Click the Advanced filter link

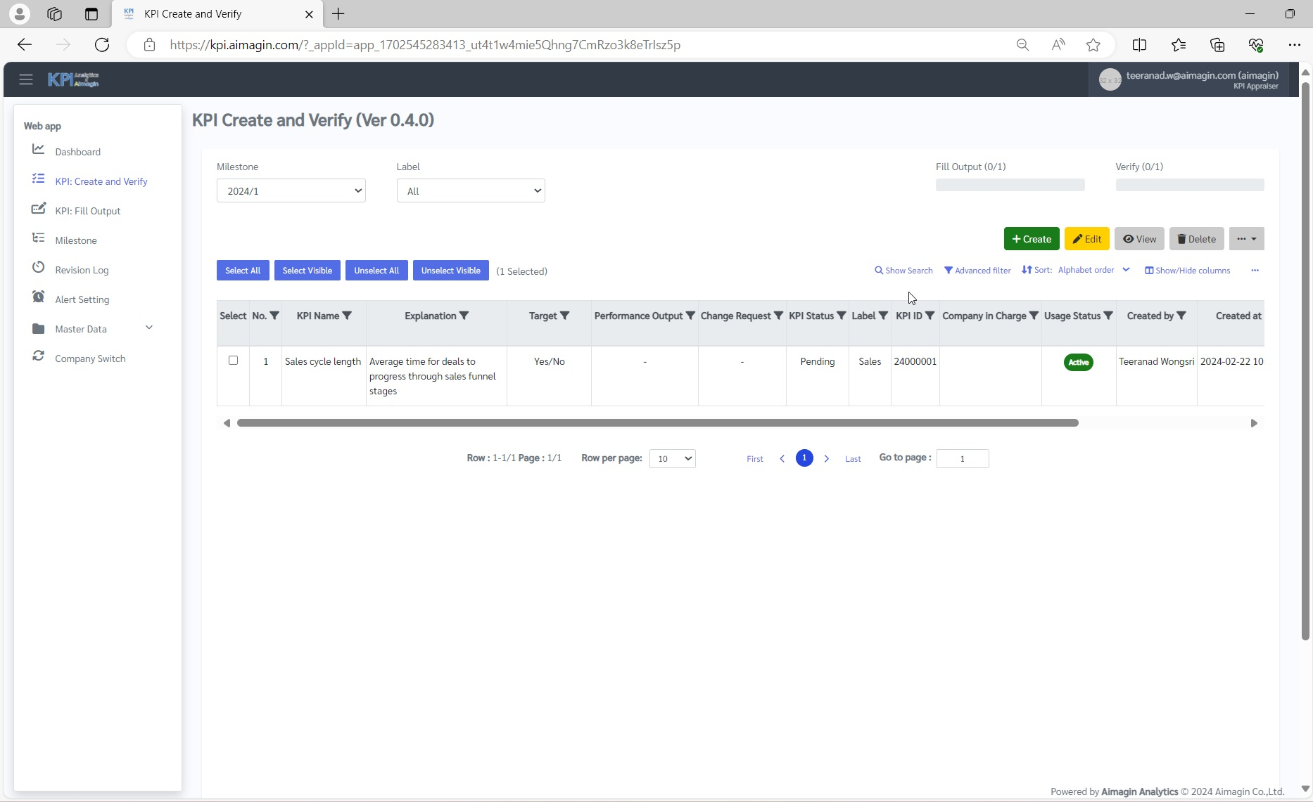977,271
